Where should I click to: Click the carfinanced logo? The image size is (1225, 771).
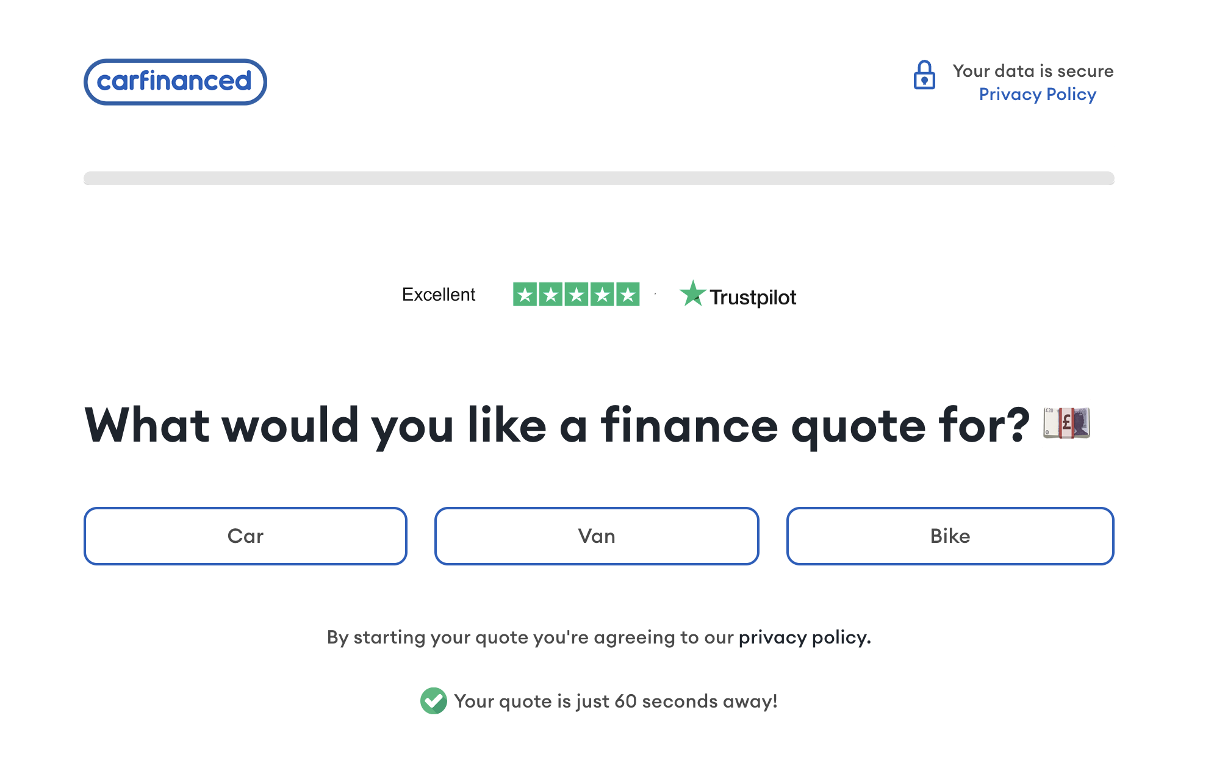pyautogui.click(x=175, y=82)
